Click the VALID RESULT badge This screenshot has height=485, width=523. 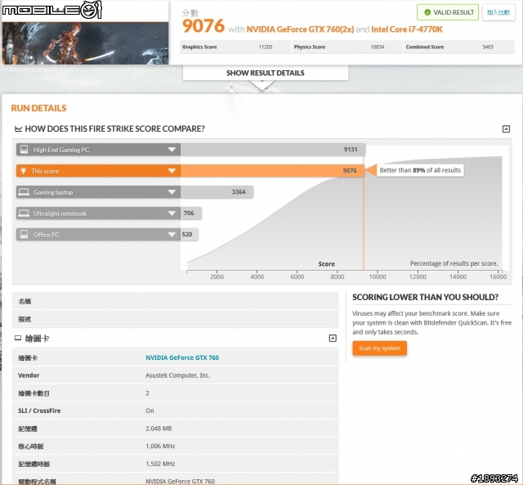448,12
